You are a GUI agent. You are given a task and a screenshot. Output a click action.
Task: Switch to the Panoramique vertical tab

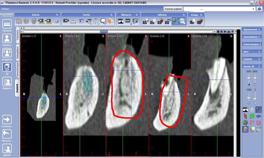coord(17,70)
